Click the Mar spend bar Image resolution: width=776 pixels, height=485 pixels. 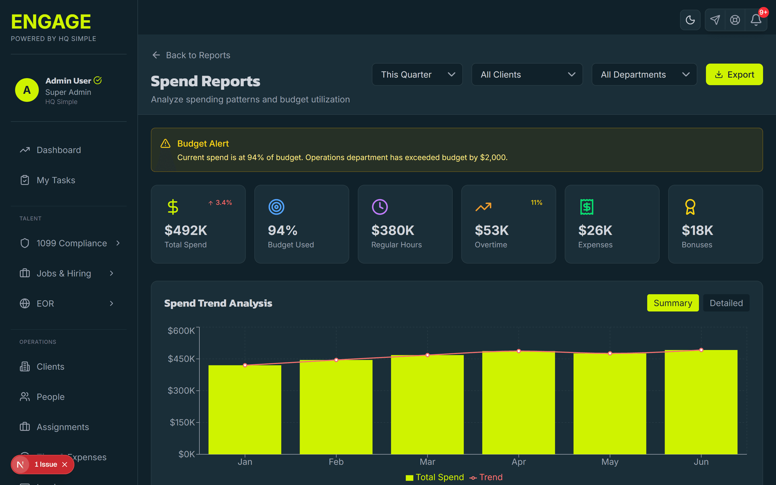coord(427,404)
